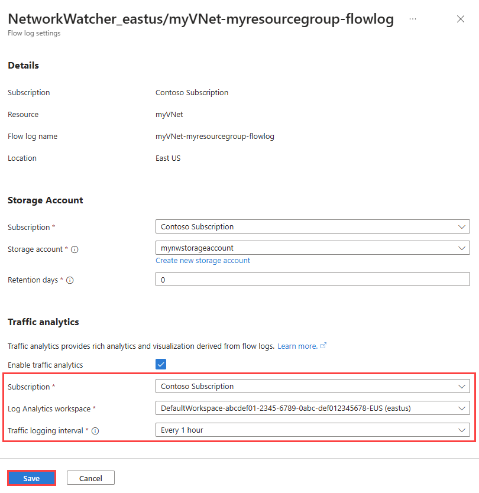The image size is (479, 493).
Task: Select the Traffic analytics Subscription dropdown
Action: point(313,386)
